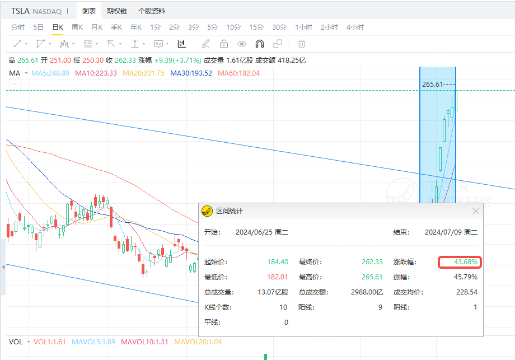Expand channel tool options arrow
515x360 pixels.
point(50,44)
